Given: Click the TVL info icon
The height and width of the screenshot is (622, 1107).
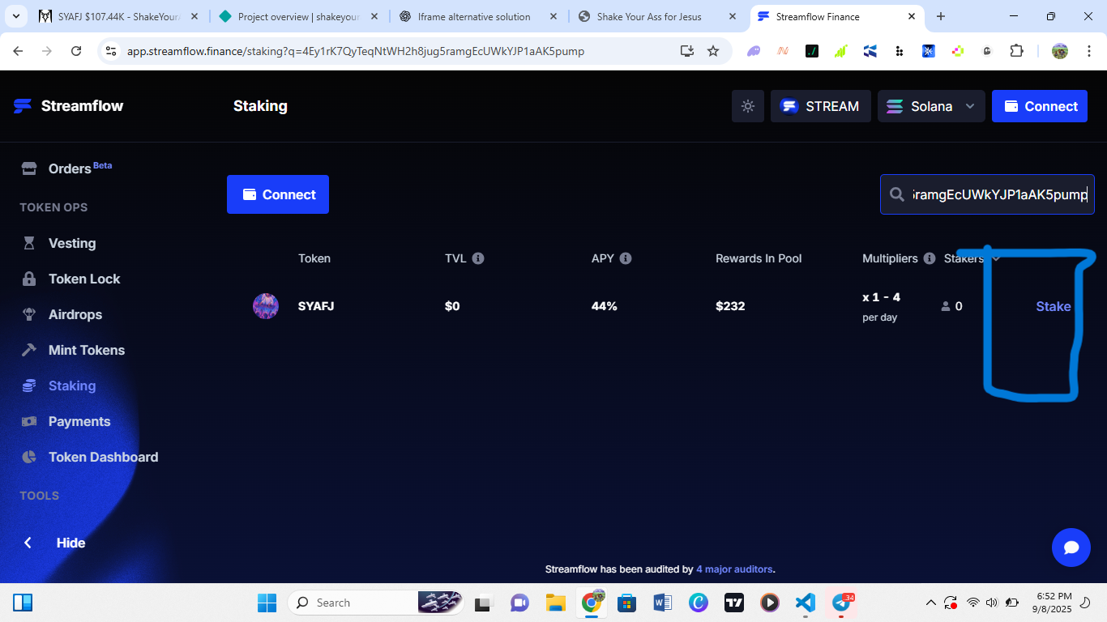Looking at the screenshot, I should coord(478,258).
